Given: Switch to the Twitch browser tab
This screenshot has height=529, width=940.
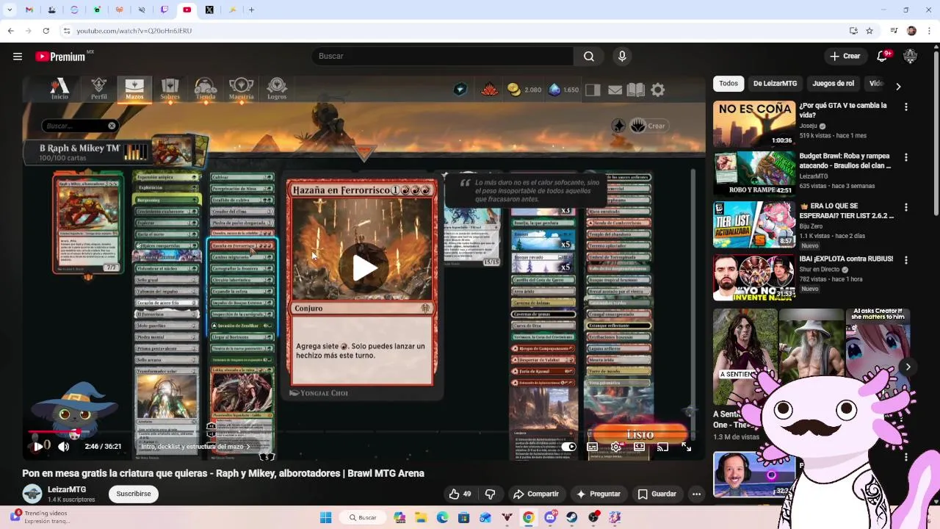Looking at the screenshot, I should (164, 10).
